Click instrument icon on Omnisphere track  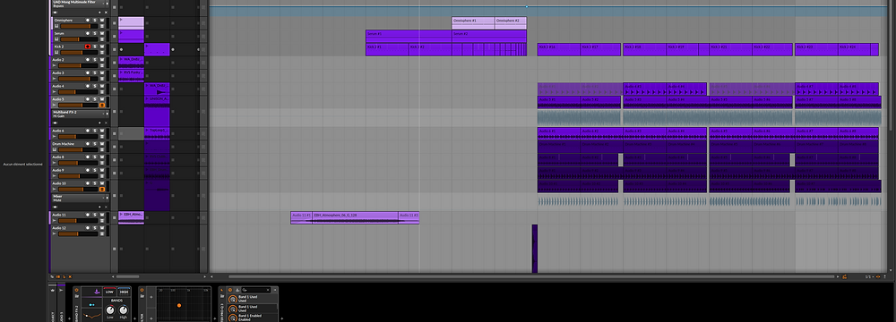56,26
